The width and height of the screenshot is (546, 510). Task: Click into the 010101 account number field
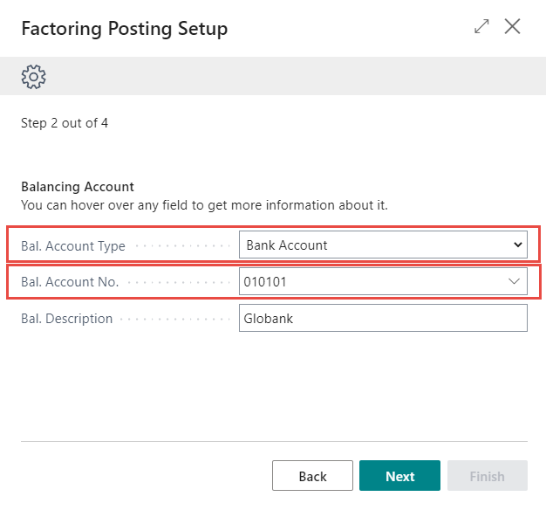tap(366, 282)
